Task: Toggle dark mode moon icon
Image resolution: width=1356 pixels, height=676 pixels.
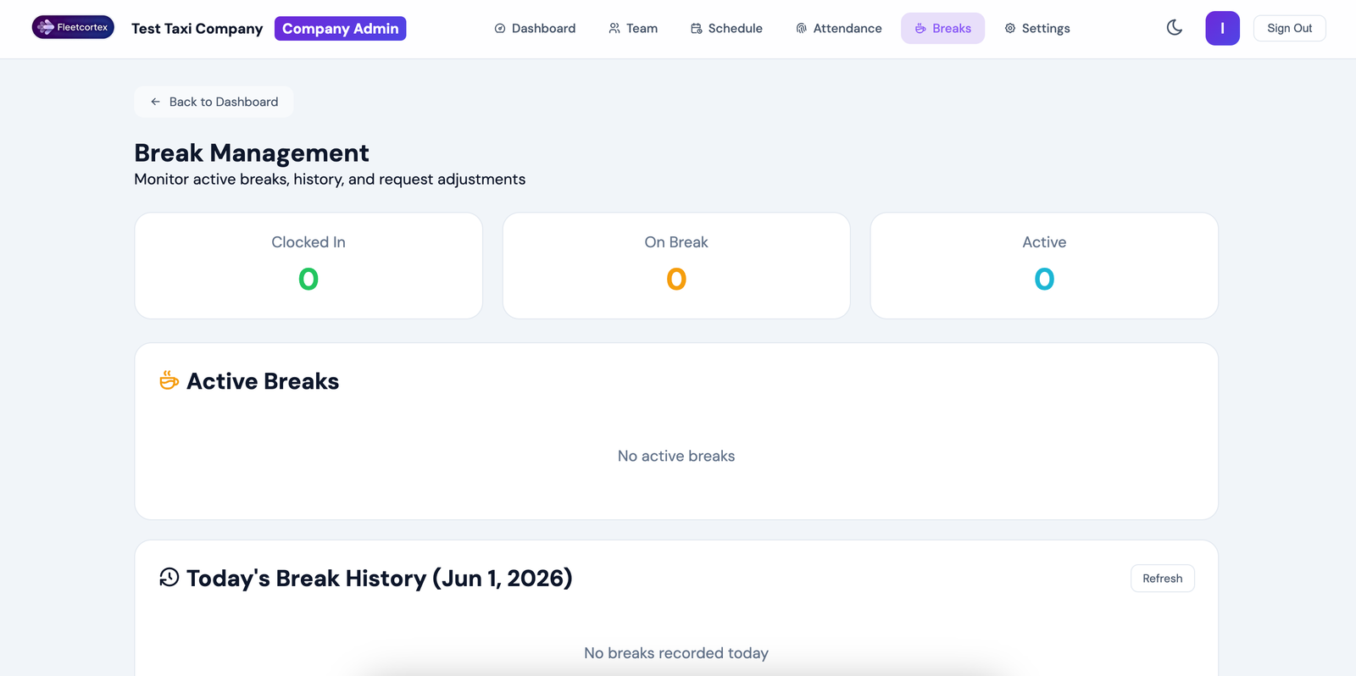Action: (1175, 28)
